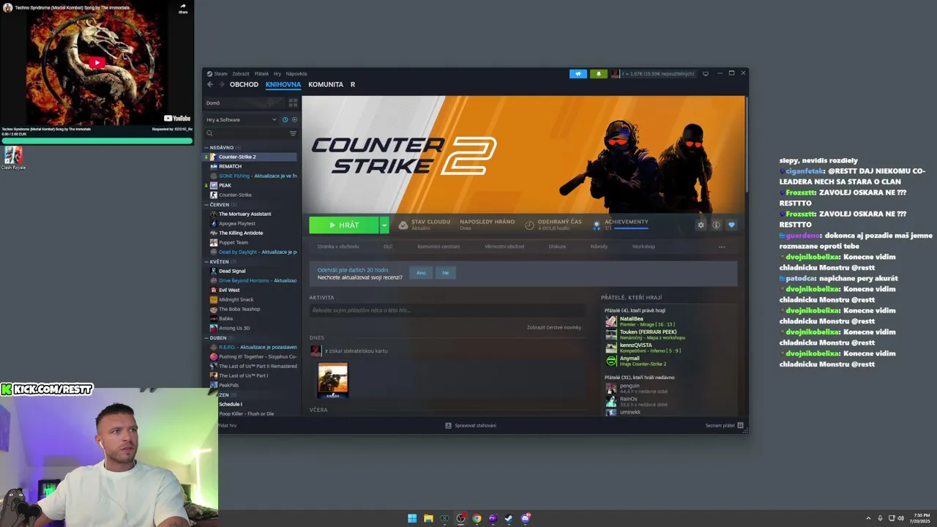Open the Clash Royale desktop shortcut
The height and width of the screenshot is (527, 937).
(13, 158)
